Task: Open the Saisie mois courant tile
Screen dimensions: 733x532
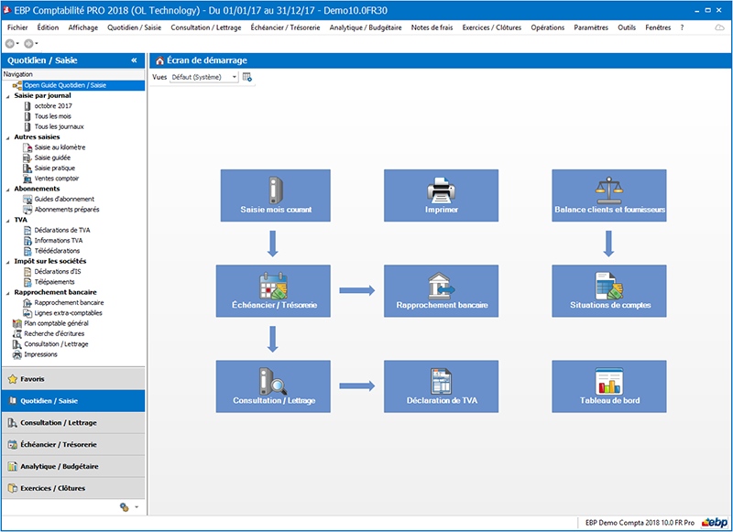Action: [276, 195]
